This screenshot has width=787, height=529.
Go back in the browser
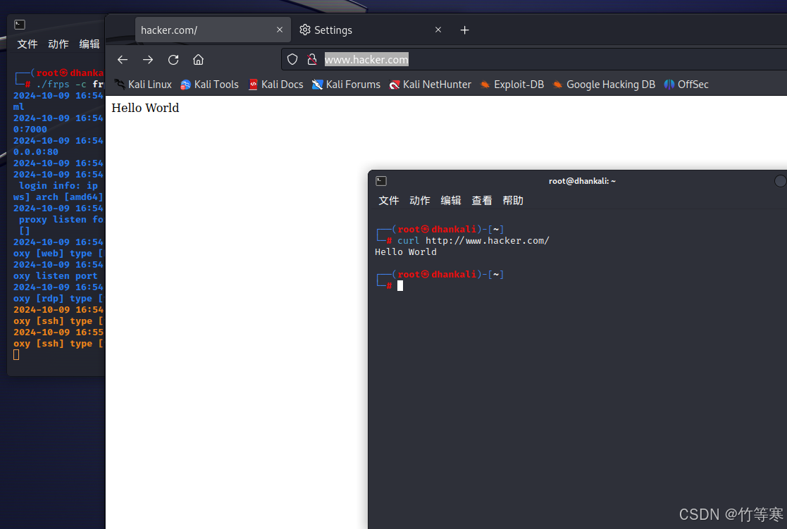coord(123,60)
